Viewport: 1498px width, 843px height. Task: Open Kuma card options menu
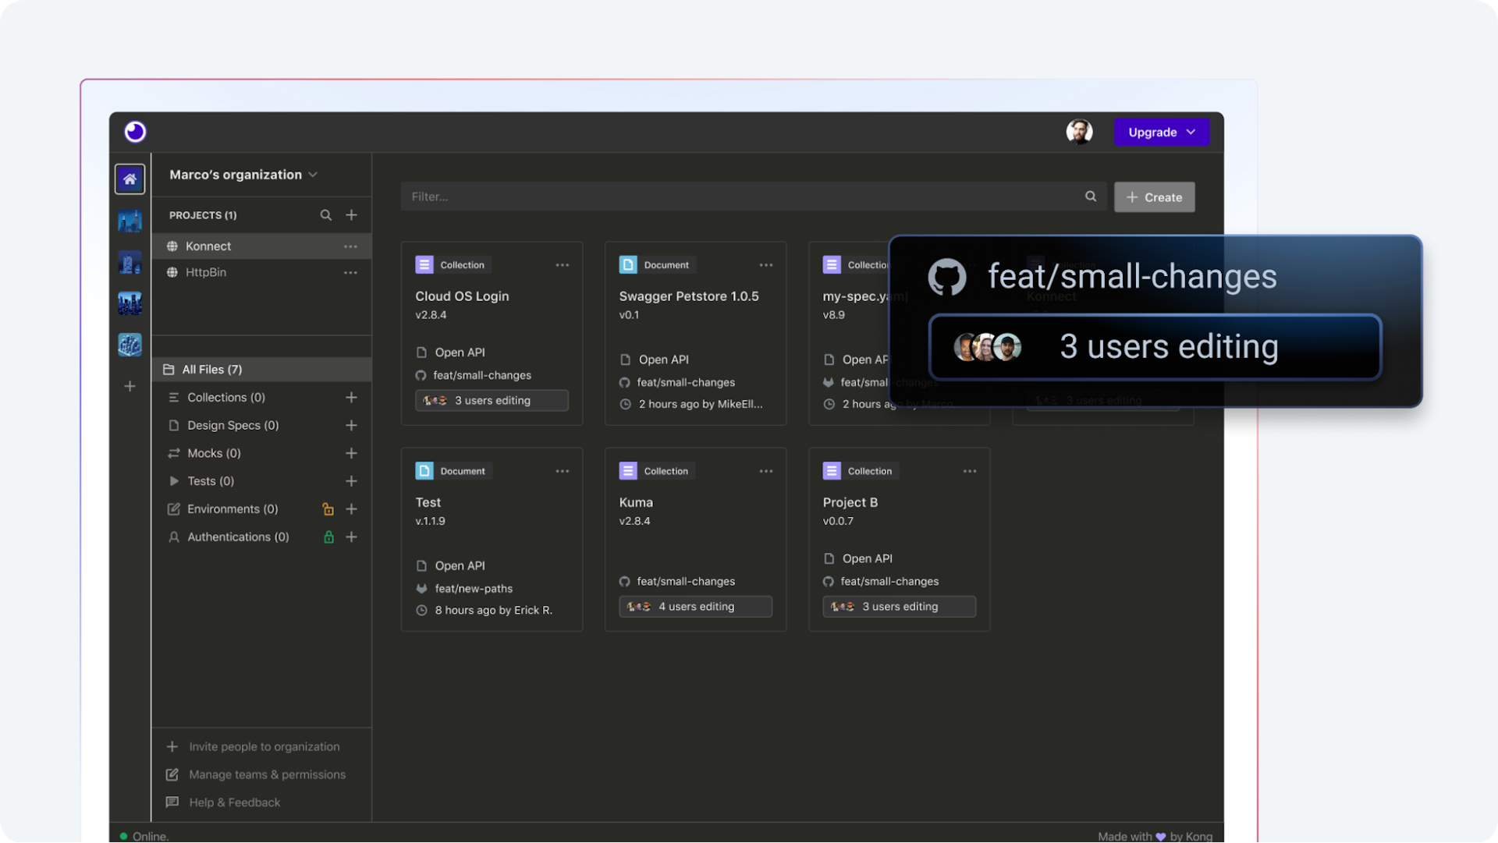(765, 471)
